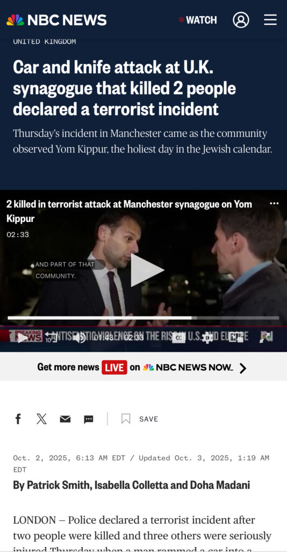The height and width of the screenshot is (552, 287).
Task: Mute the video volume speaker icon
Action: (80, 338)
